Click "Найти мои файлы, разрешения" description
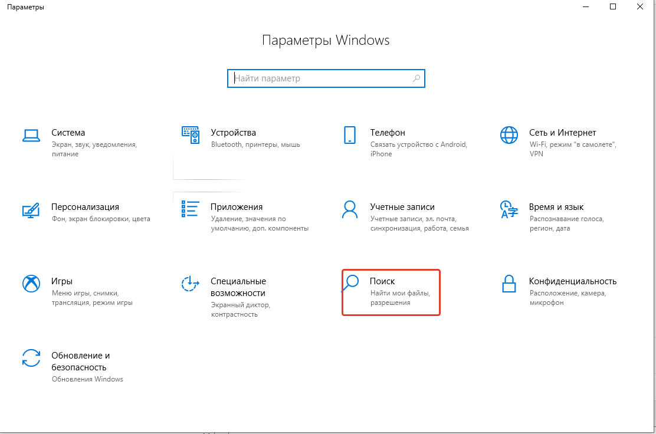Screen dimensions: 656x434 click(400, 298)
